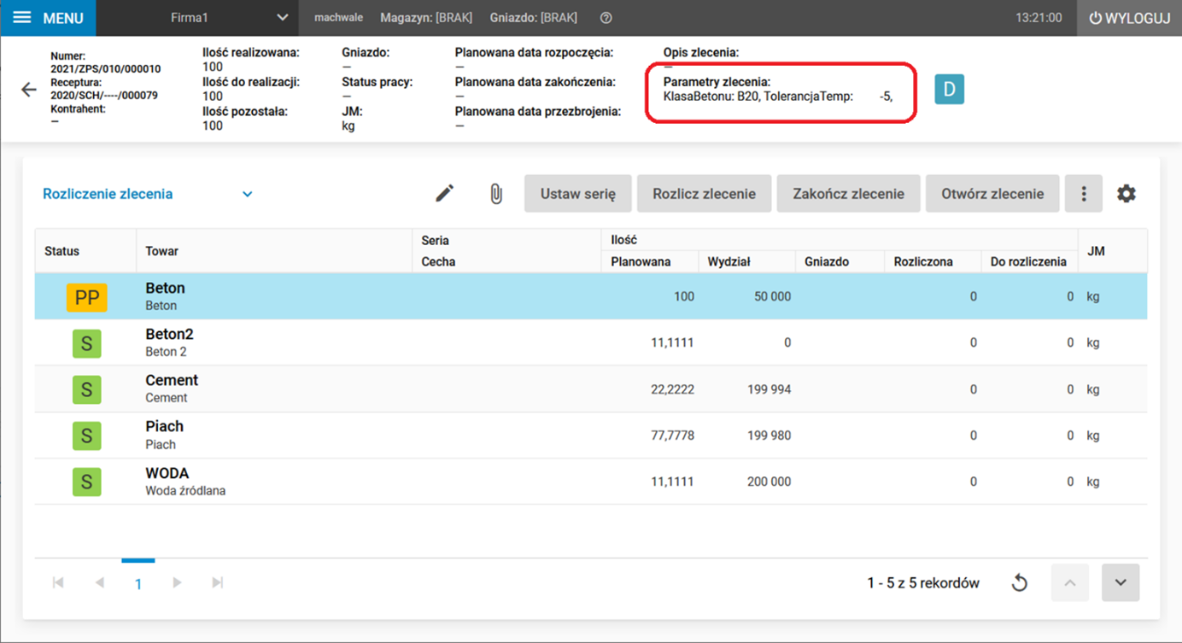Image resolution: width=1182 pixels, height=643 pixels.
Task: Click the S status badge for Piach
Action: pyautogui.click(x=86, y=435)
